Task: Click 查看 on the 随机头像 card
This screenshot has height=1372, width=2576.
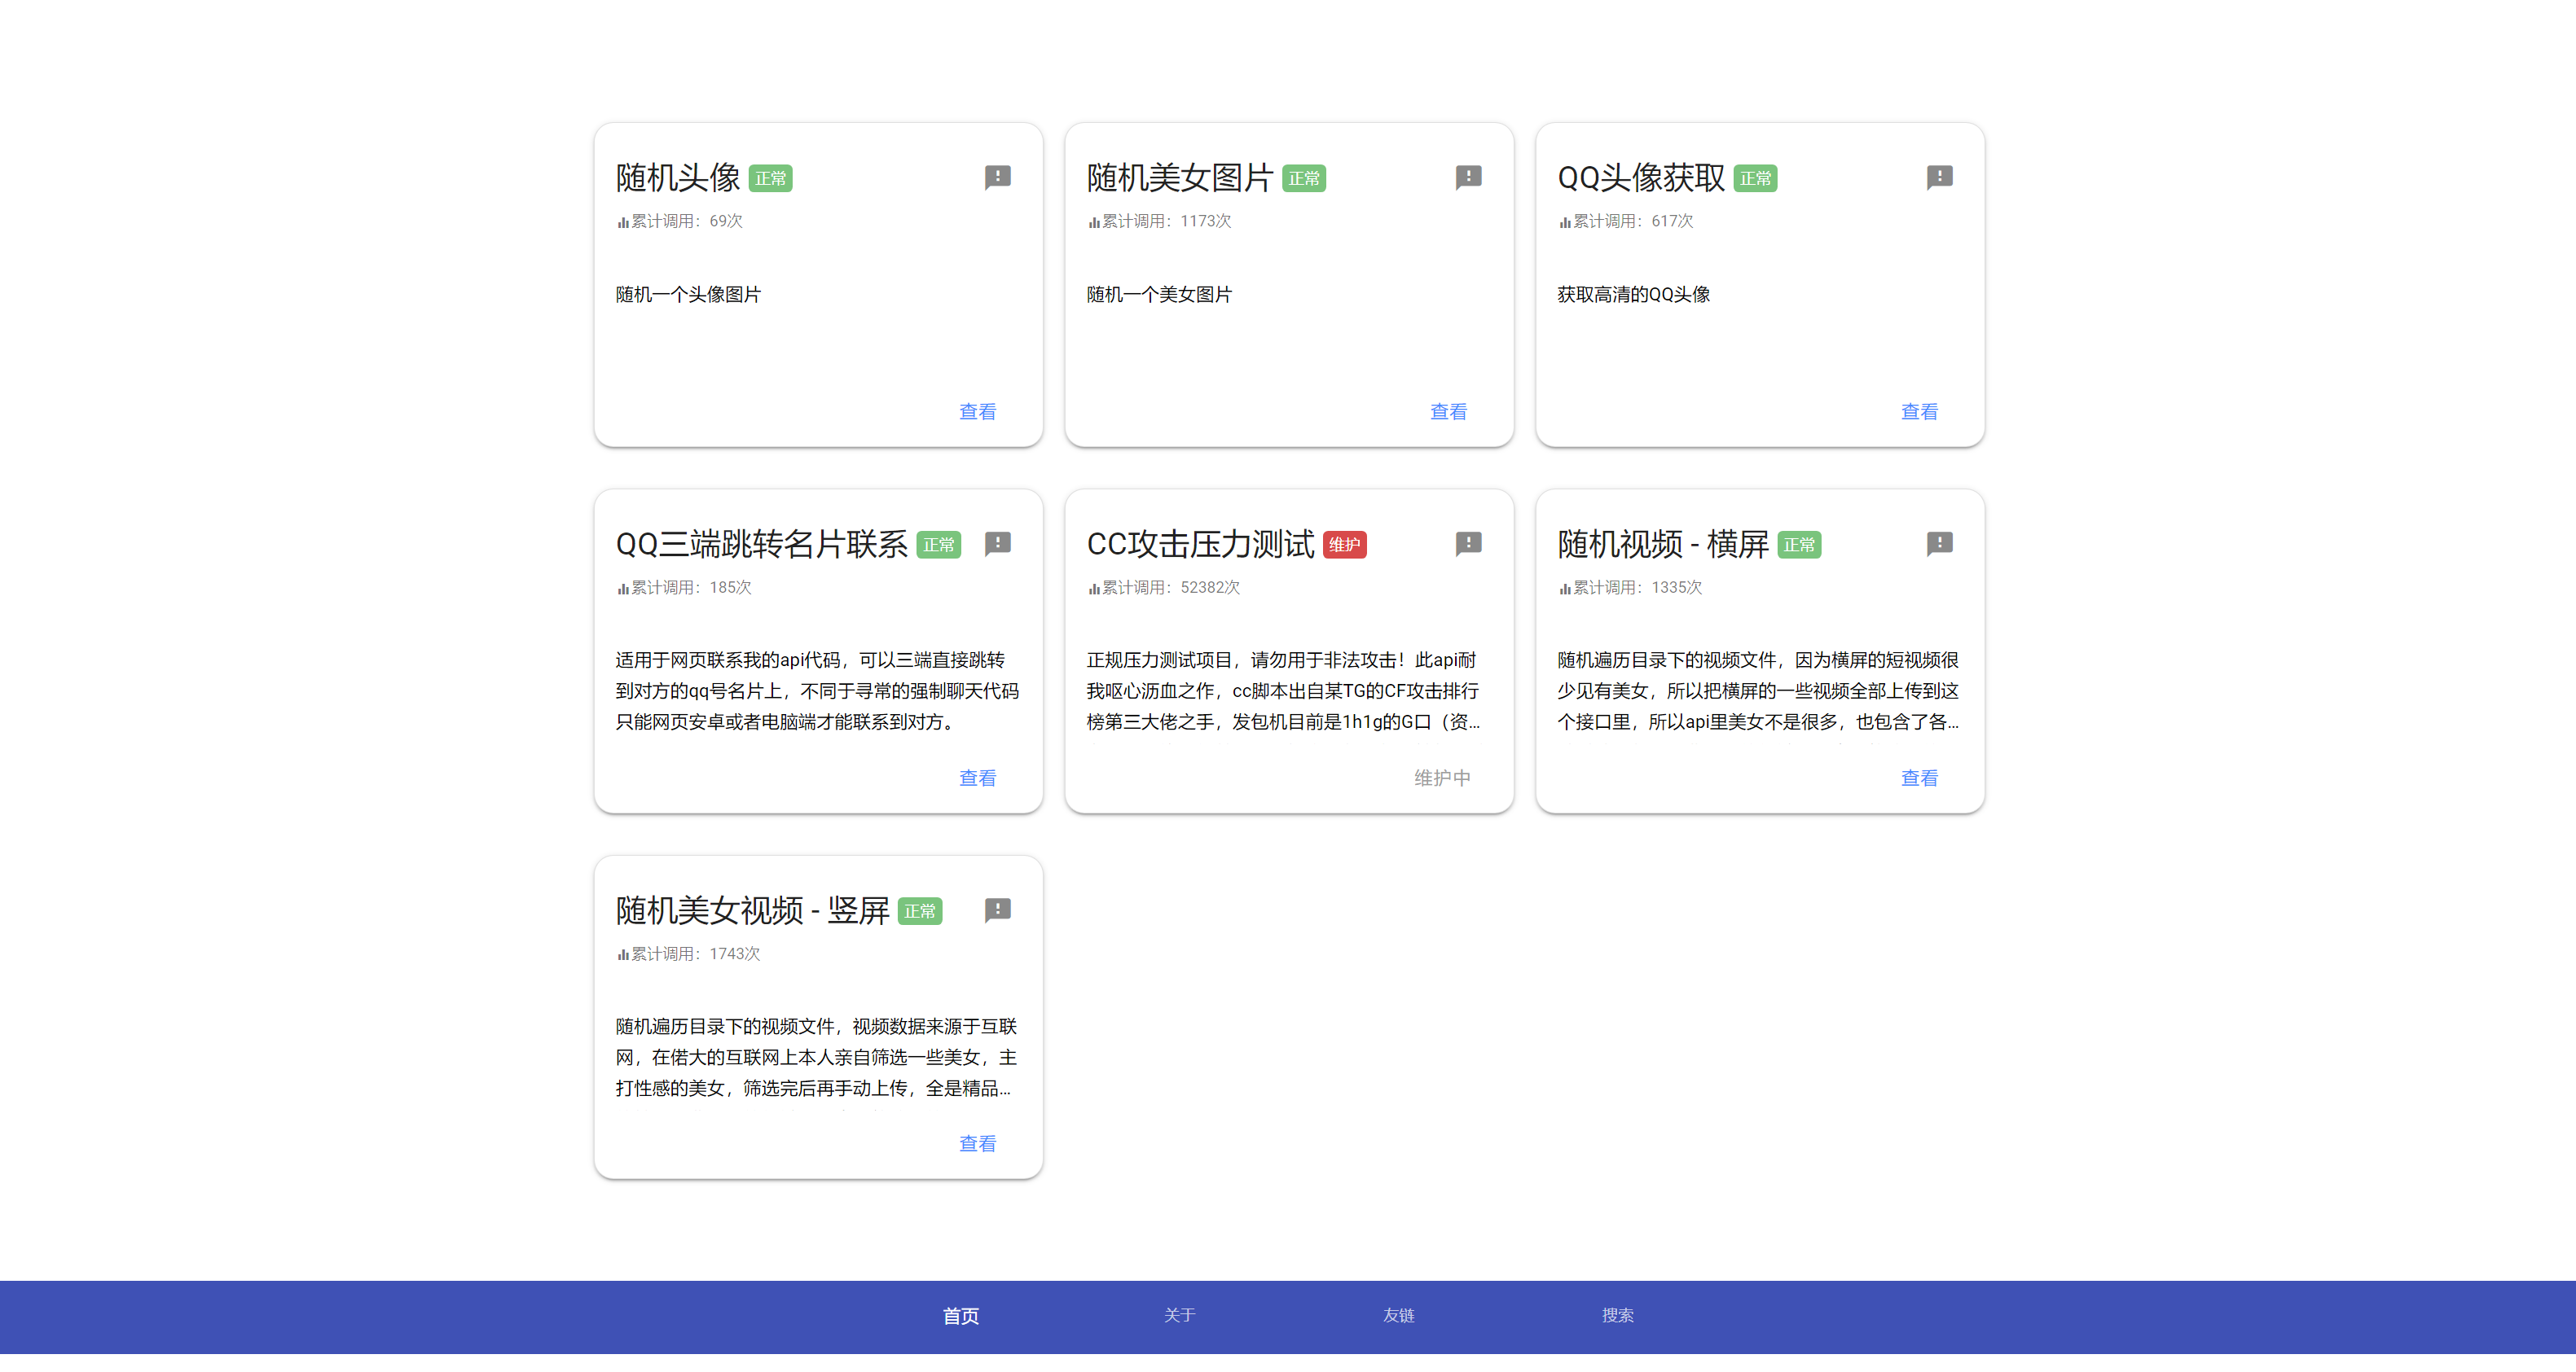Action: pos(976,410)
